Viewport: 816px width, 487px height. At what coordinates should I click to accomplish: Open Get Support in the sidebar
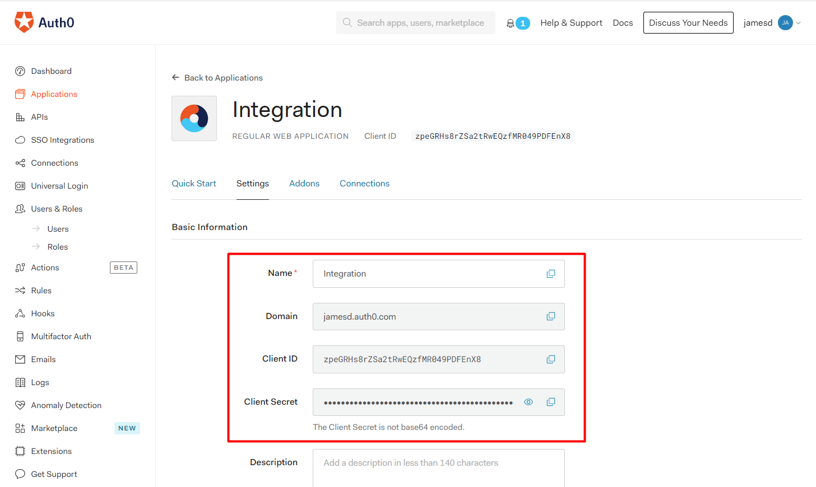54,474
